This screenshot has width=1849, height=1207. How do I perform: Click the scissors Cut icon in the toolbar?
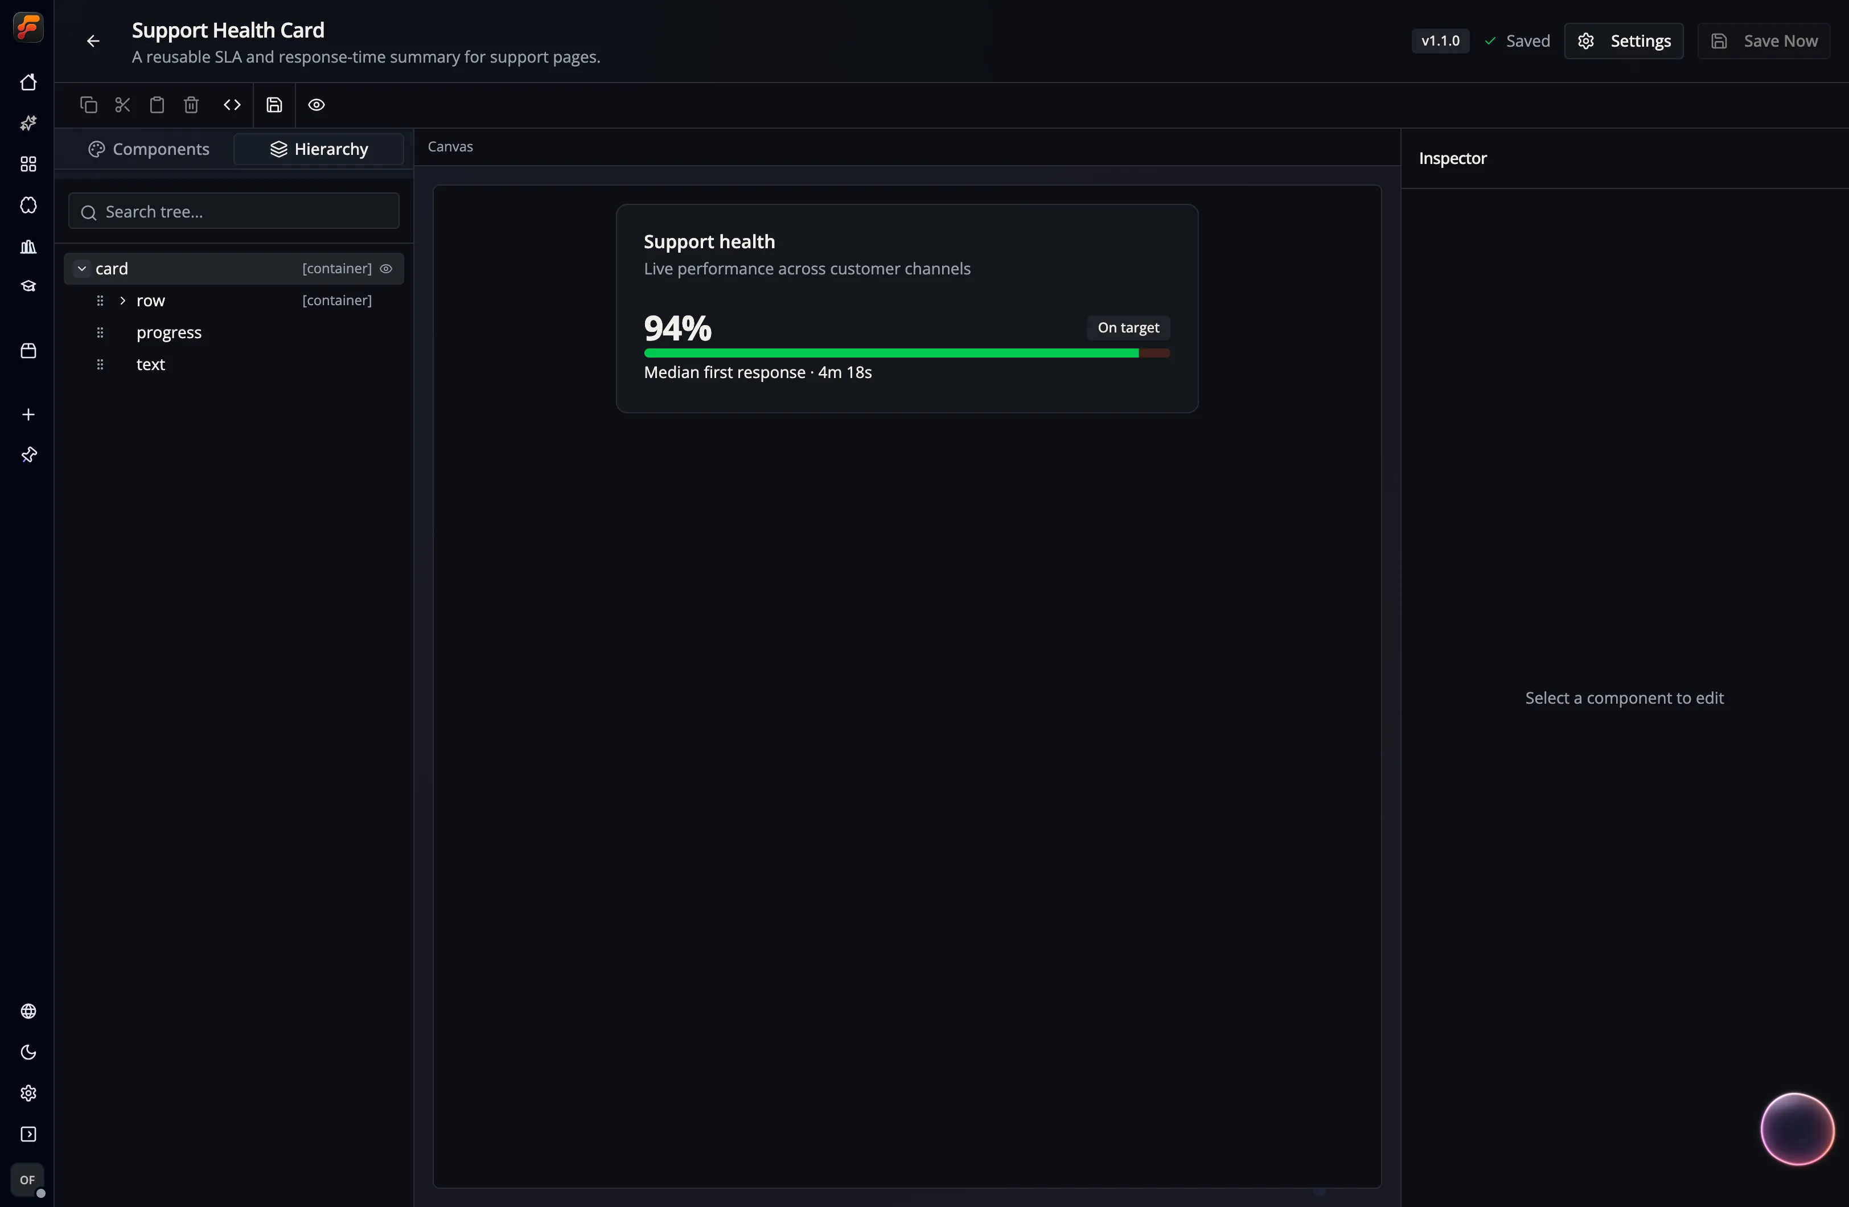123,105
